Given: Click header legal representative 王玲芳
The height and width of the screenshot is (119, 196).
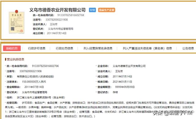Looking at the screenshot, I should pyautogui.click(x=54, y=24).
